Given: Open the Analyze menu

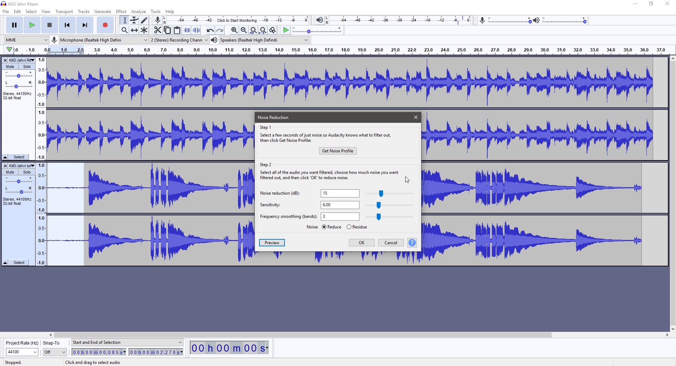Looking at the screenshot, I should click(x=138, y=11).
